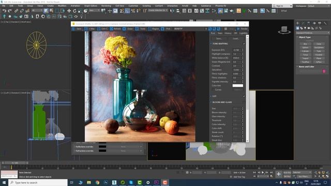
Task: Open the Modifiers menu
Action: pyautogui.click(x=62, y=6)
